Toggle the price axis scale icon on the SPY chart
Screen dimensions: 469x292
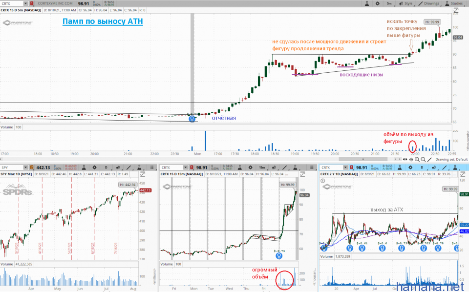click(x=143, y=174)
